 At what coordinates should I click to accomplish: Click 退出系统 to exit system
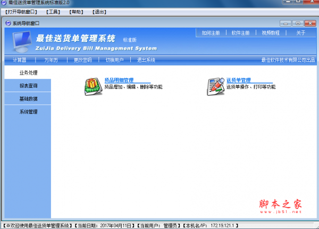146,60
